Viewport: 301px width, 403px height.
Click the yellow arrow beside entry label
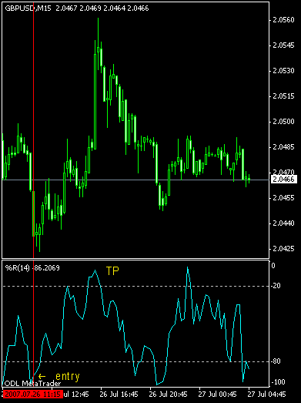pos(42,377)
